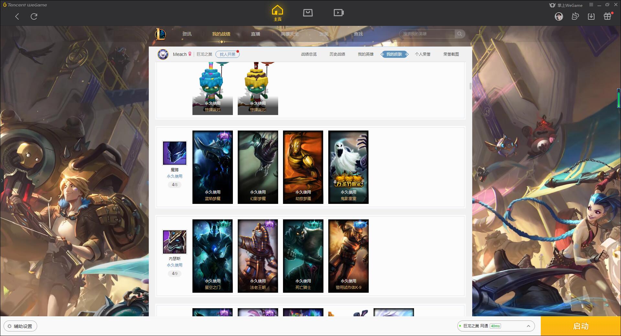The image size is (621, 336).
Task: Open the 战绩总览 section
Action: pyautogui.click(x=309, y=54)
